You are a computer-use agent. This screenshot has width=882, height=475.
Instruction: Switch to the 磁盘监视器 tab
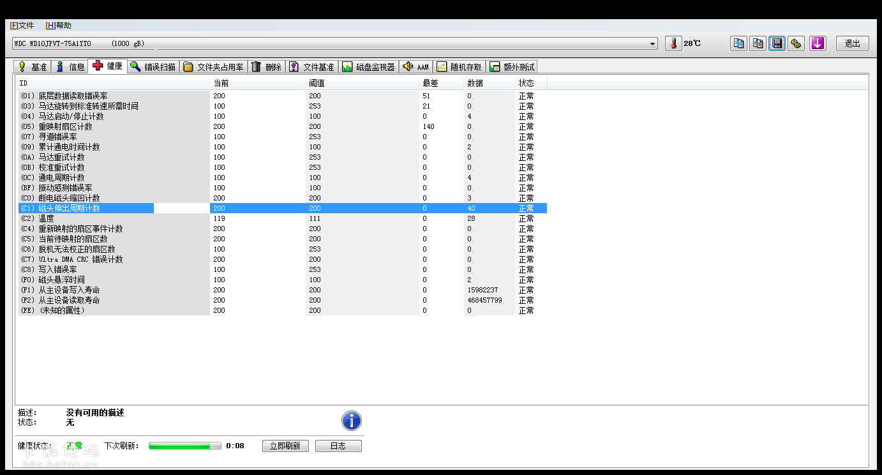coord(369,67)
